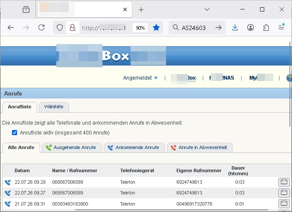Image resolution: width=292 pixels, height=212 pixels.
Task: Switch to the Wählhilfe tab
Action: [54, 107]
